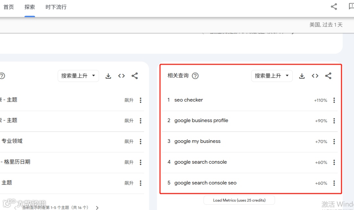
Task: Open more options for google search console row
Action: [334, 162]
